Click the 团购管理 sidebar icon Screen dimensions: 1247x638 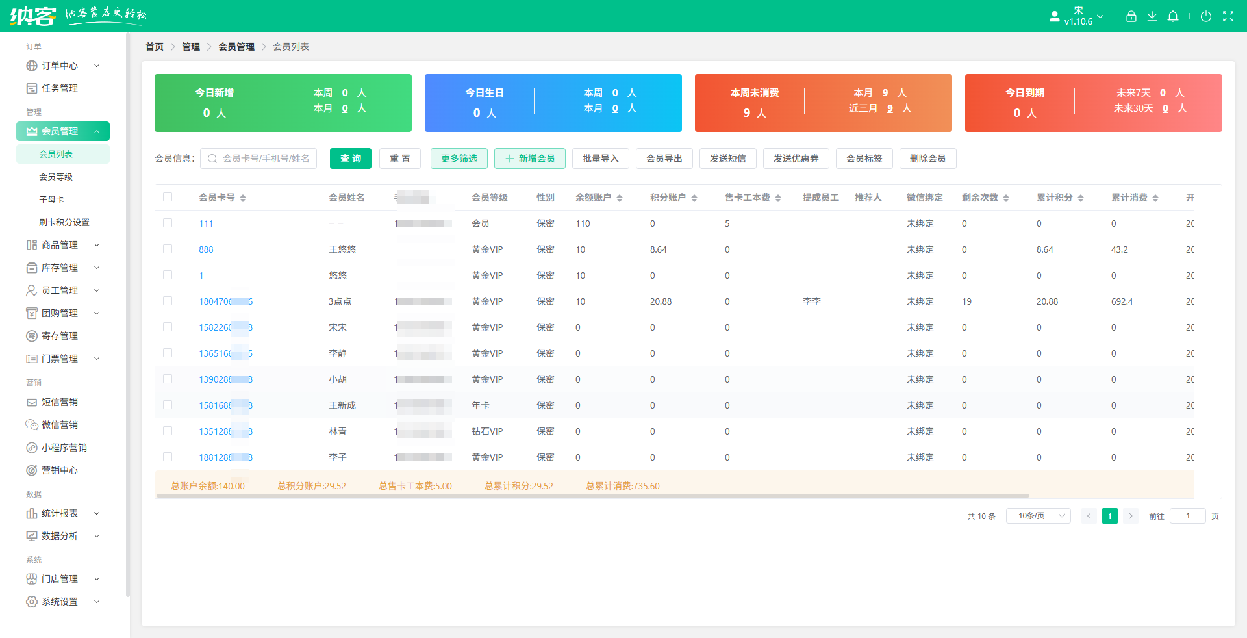click(32, 313)
